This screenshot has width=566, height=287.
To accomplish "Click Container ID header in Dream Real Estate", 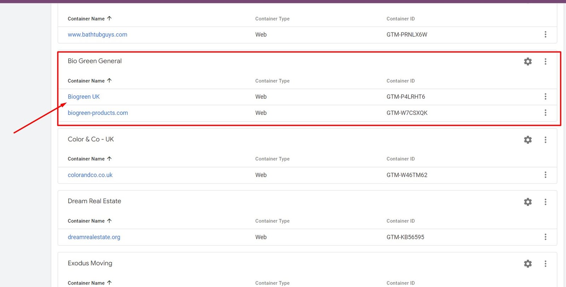I will pyautogui.click(x=400, y=221).
